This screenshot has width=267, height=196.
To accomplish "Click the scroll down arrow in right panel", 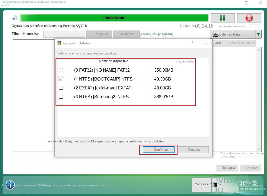I will (x=258, y=149).
